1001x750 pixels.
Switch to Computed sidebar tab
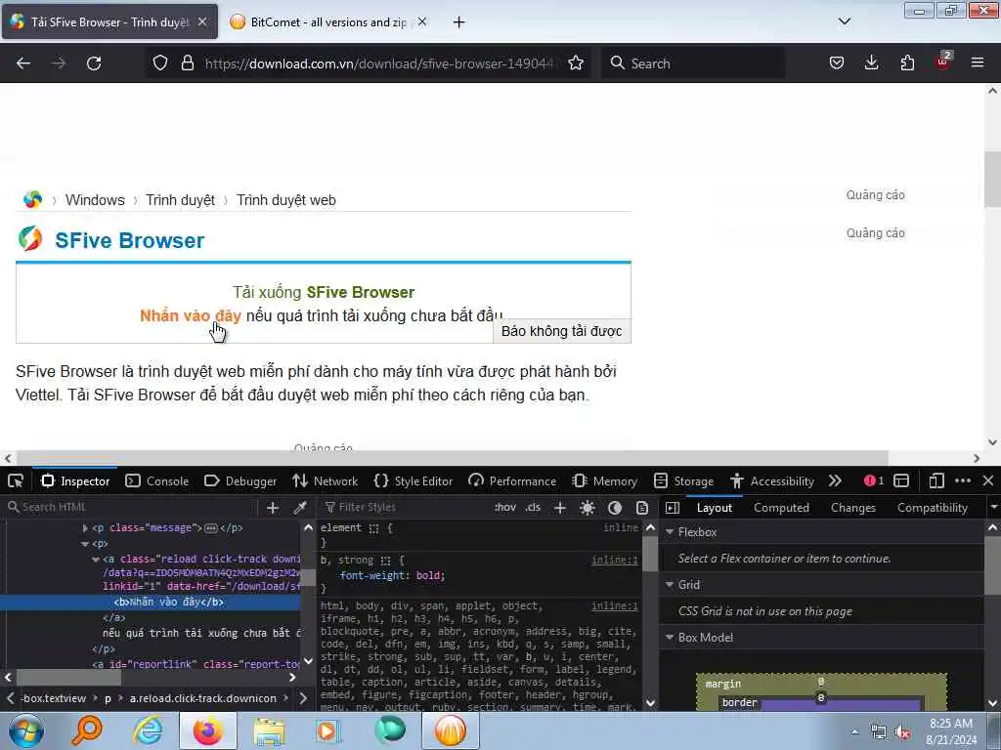click(781, 508)
